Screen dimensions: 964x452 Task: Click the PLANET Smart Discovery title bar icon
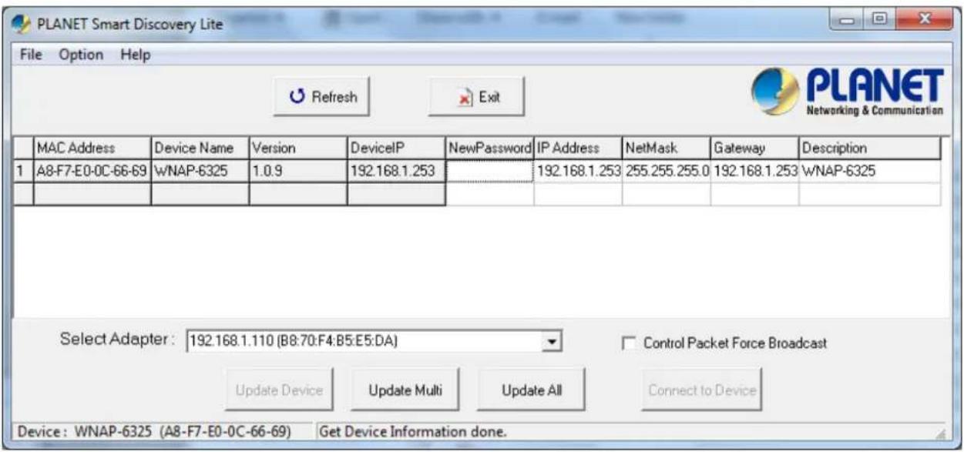point(22,24)
